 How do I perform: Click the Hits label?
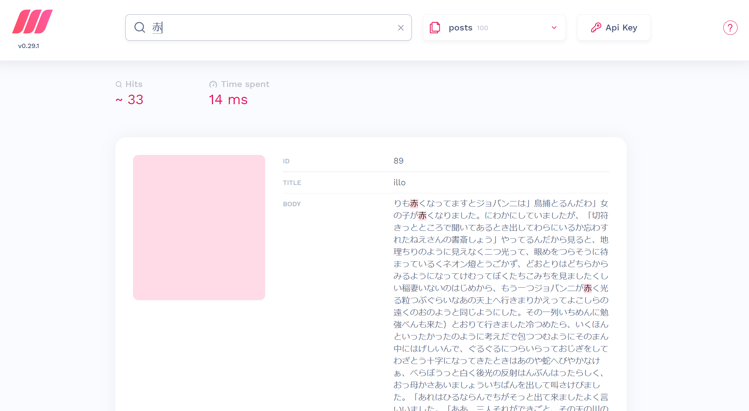(x=134, y=84)
